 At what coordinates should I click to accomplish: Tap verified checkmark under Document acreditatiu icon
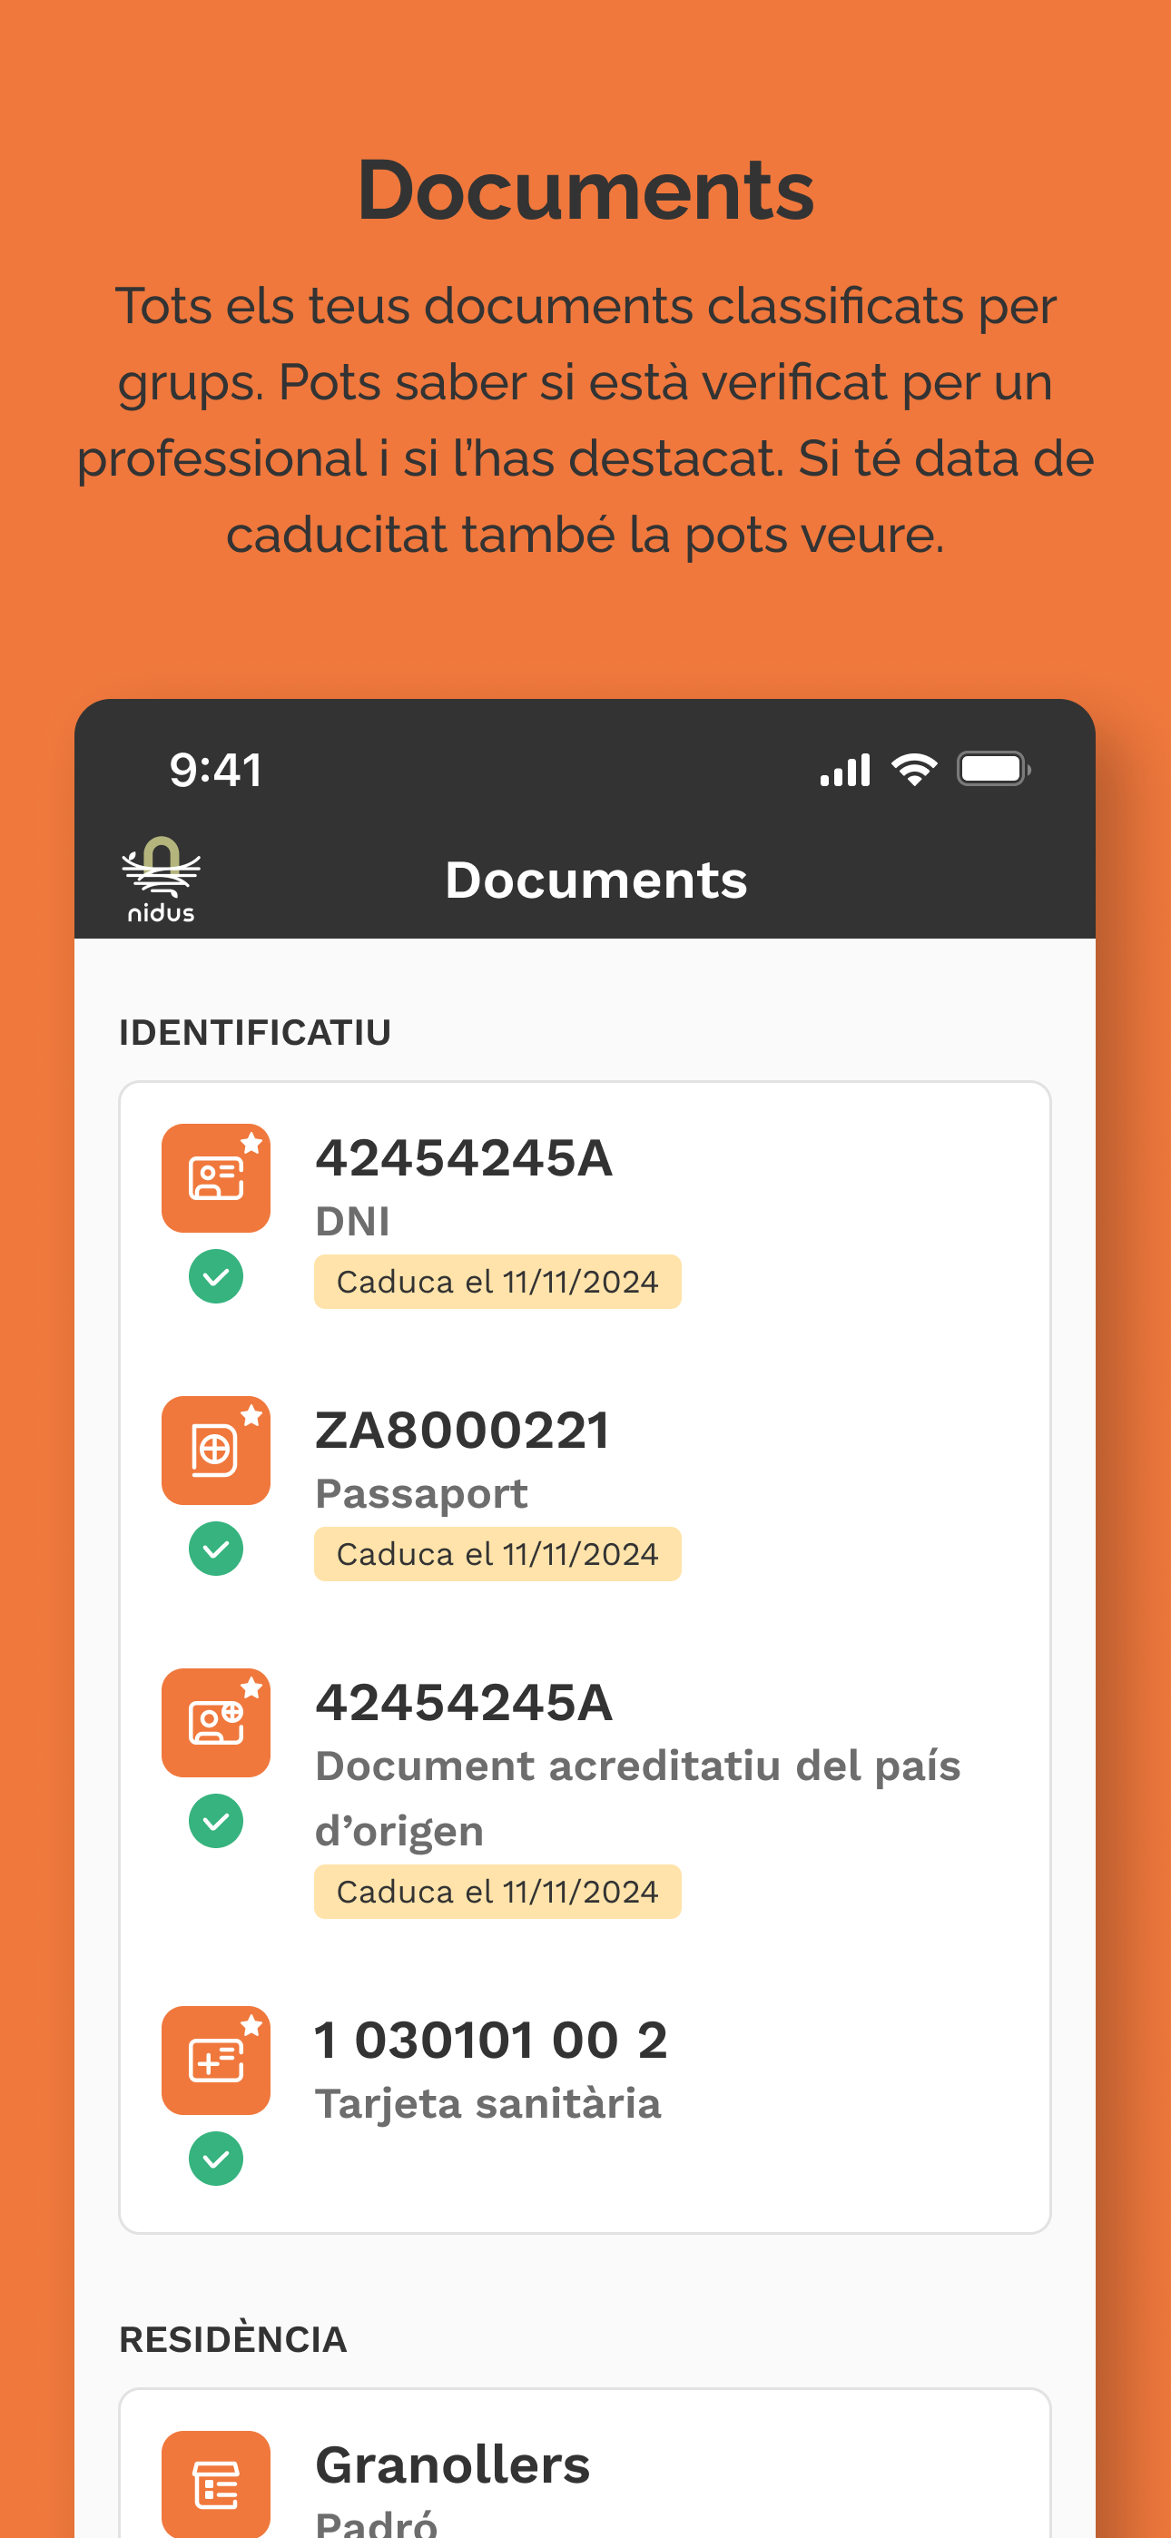coord(216,1821)
